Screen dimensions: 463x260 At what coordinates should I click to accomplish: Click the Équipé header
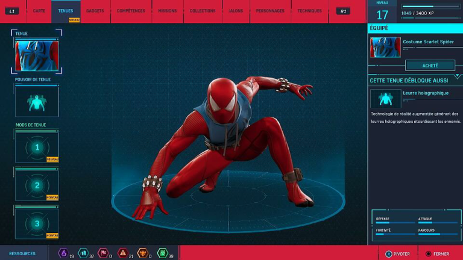coord(415,28)
